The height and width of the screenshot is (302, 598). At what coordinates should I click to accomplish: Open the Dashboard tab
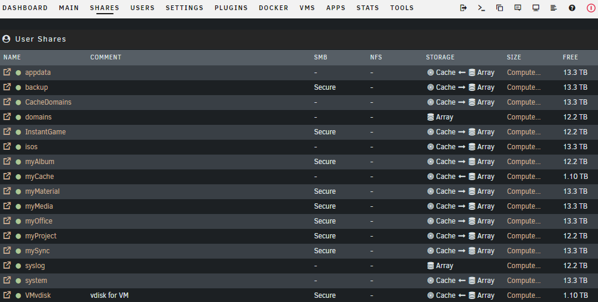coord(26,8)
